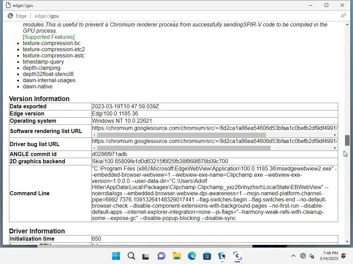The image size is (353, 264).
Task: Click the 2D graphics backend Skia value
Action: pos(160,162)
